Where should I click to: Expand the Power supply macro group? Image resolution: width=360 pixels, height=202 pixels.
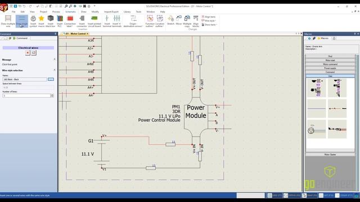(x=330, y=68)
